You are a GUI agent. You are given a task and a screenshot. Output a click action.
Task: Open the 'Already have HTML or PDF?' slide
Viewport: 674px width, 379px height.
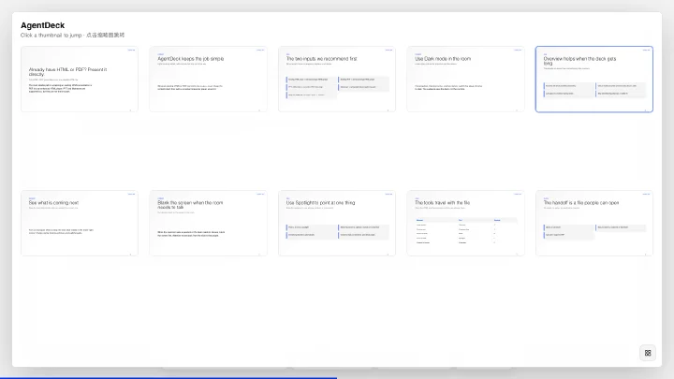80,79
